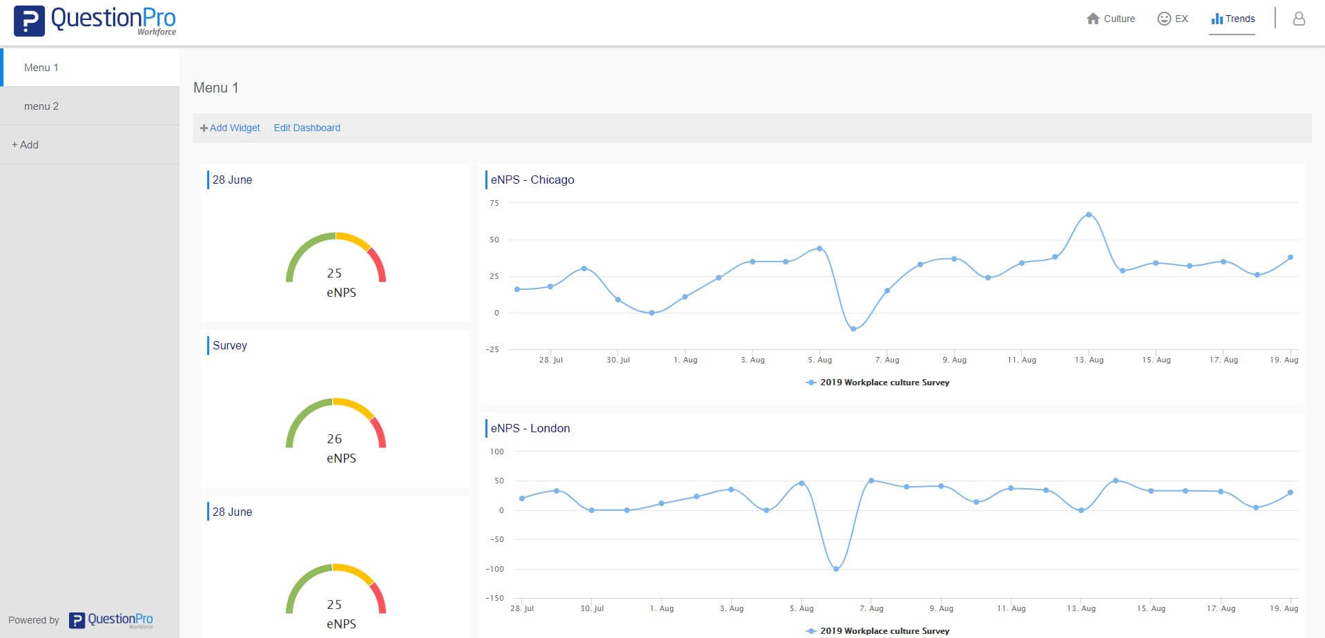
Task: Click the Chicago chart lowest point below zero
Action: 853,329
